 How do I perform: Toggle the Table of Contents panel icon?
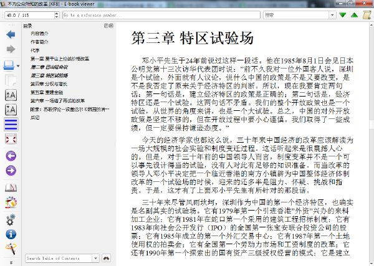point(11,125)
